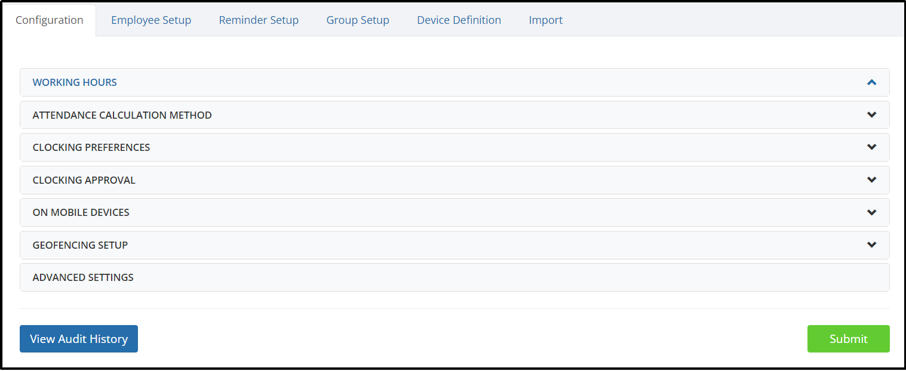906x371 pixels.
Task: Collapse the Working Hours section title
Action: point(75,82)
